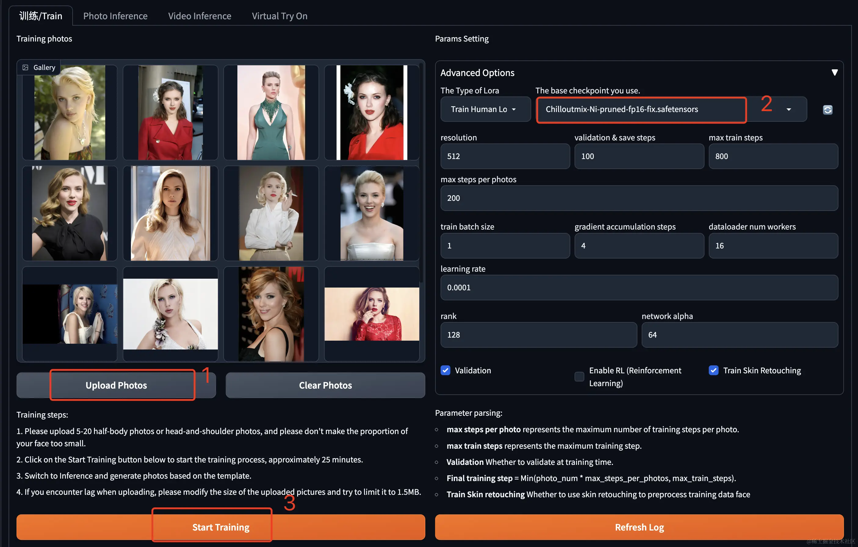
Task: Go to the Virtual Try On tab
Action: click(x=279, y=16)
